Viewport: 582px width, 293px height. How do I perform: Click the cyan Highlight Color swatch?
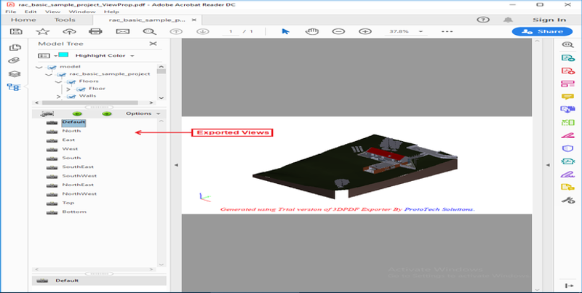point(63,55)
